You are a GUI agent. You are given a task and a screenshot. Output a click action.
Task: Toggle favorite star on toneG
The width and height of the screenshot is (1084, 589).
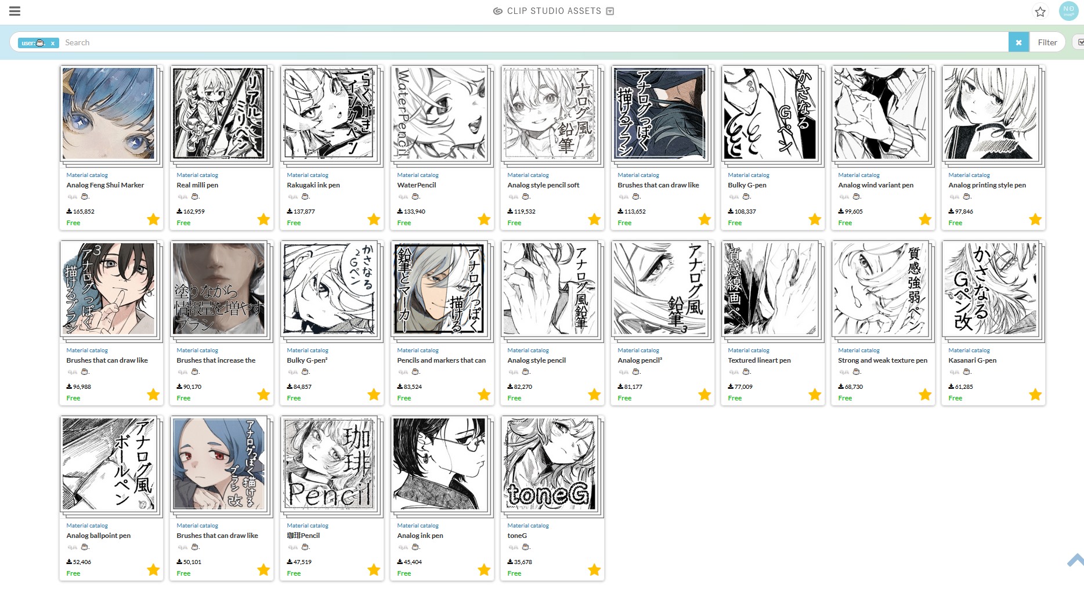click(594, 570)
